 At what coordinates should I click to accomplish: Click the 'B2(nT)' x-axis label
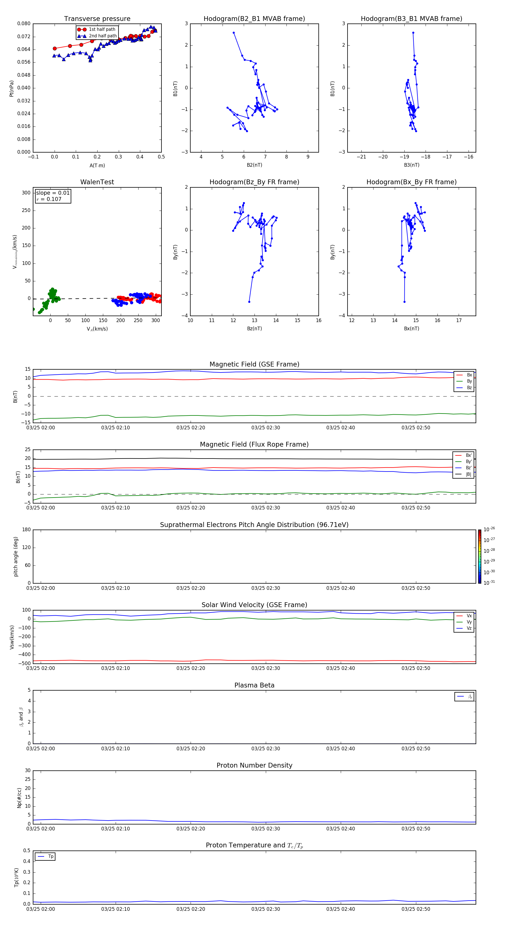(x=254, y=165)
